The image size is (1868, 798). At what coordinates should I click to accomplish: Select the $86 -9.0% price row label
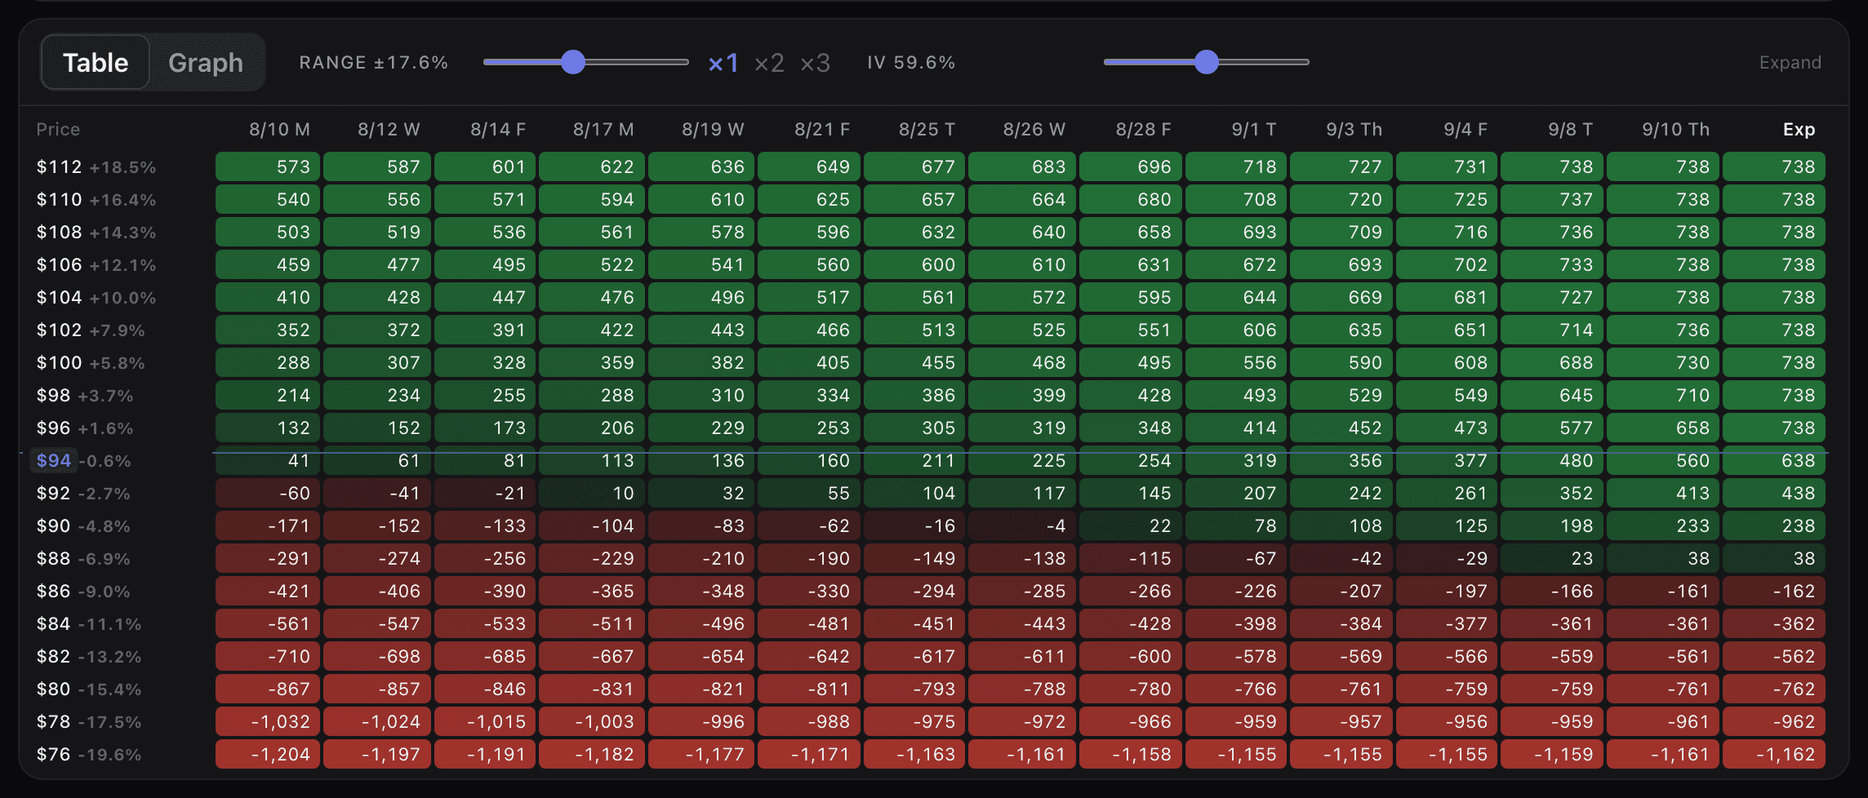[x=83, y=592]
